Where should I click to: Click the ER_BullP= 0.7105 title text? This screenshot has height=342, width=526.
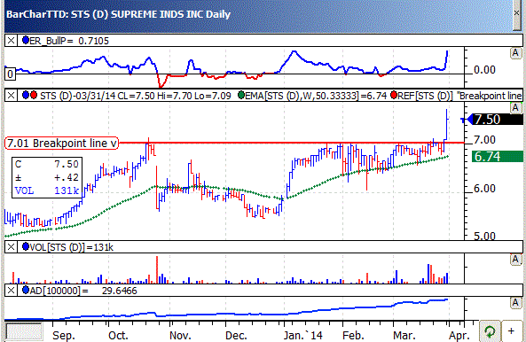tap(69, 41)
